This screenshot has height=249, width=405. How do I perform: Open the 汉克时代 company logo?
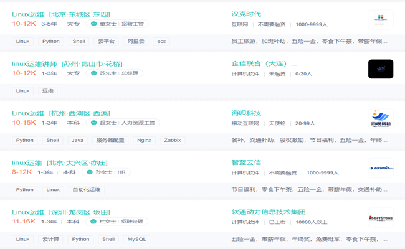381,20
